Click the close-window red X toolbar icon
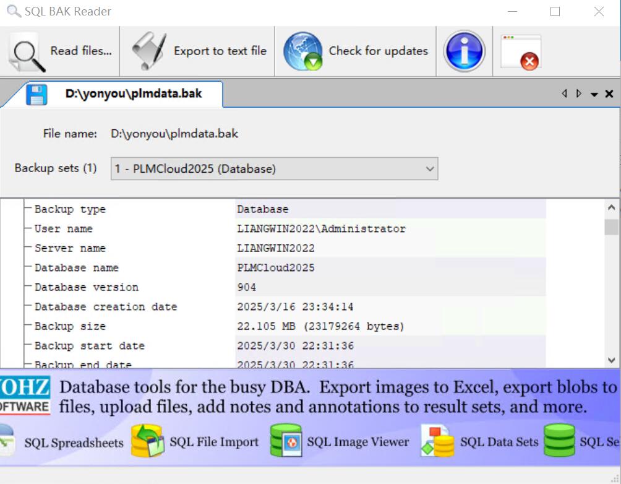This screenshot has width=621, height=484. [x=521, y=51]
